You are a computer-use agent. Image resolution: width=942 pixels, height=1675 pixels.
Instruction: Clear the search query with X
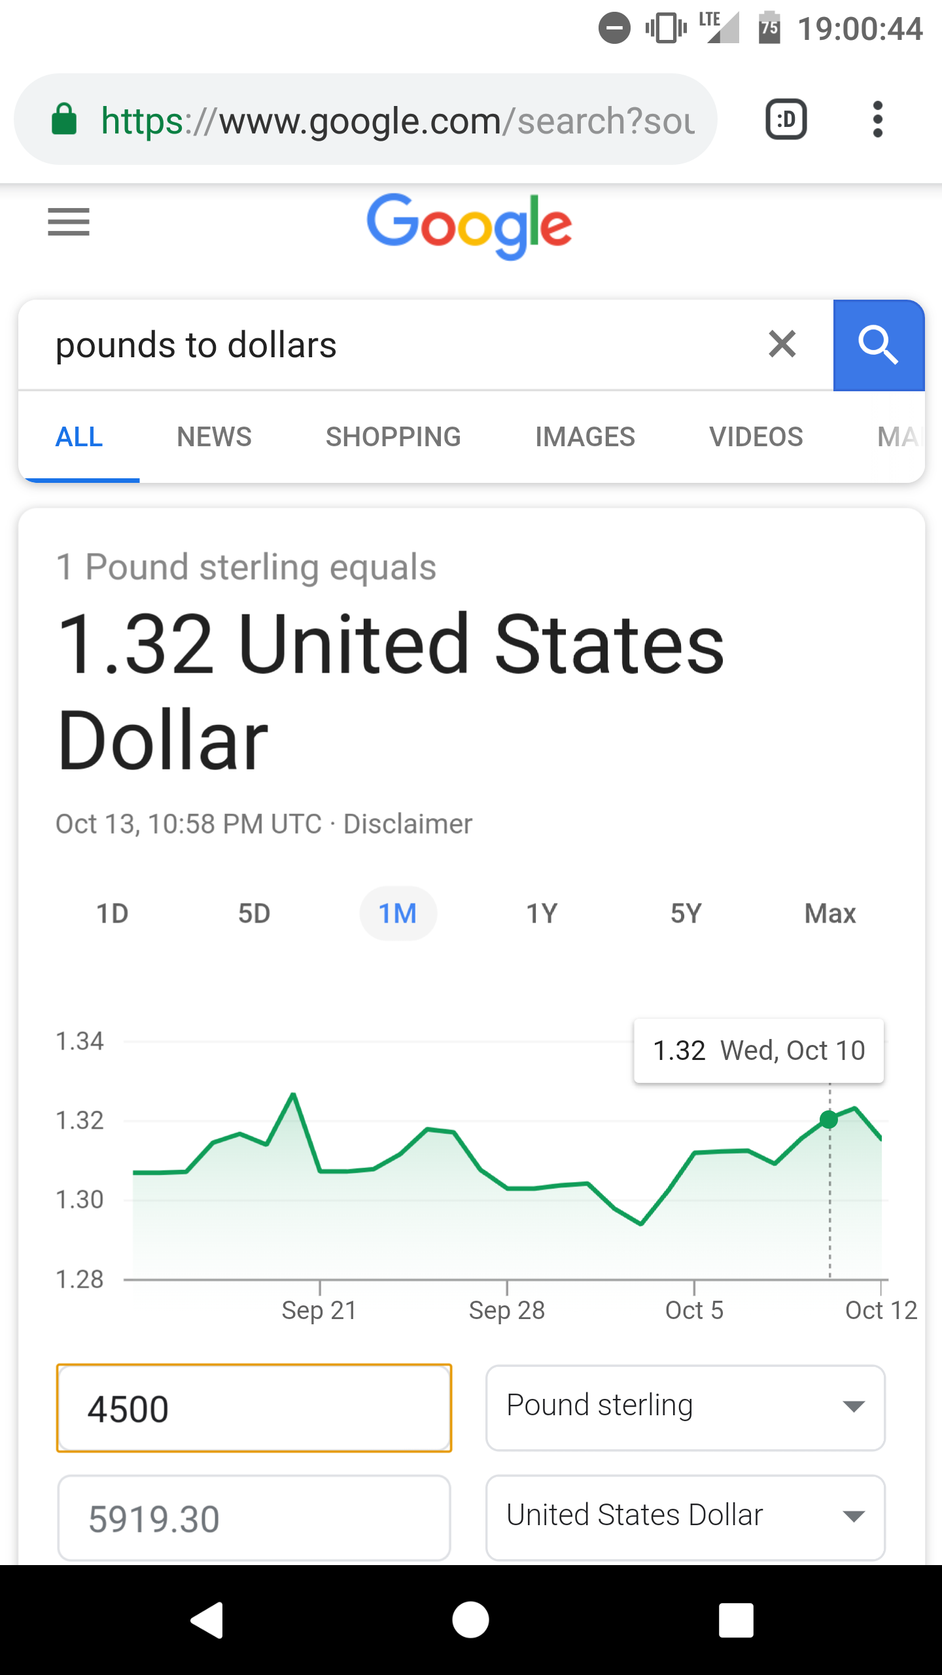point(782,344)
